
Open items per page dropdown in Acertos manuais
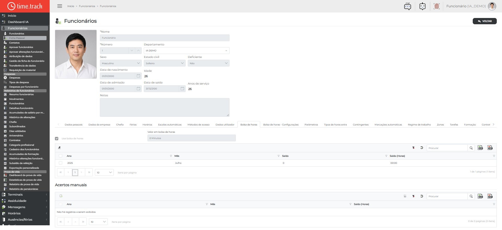98,222
